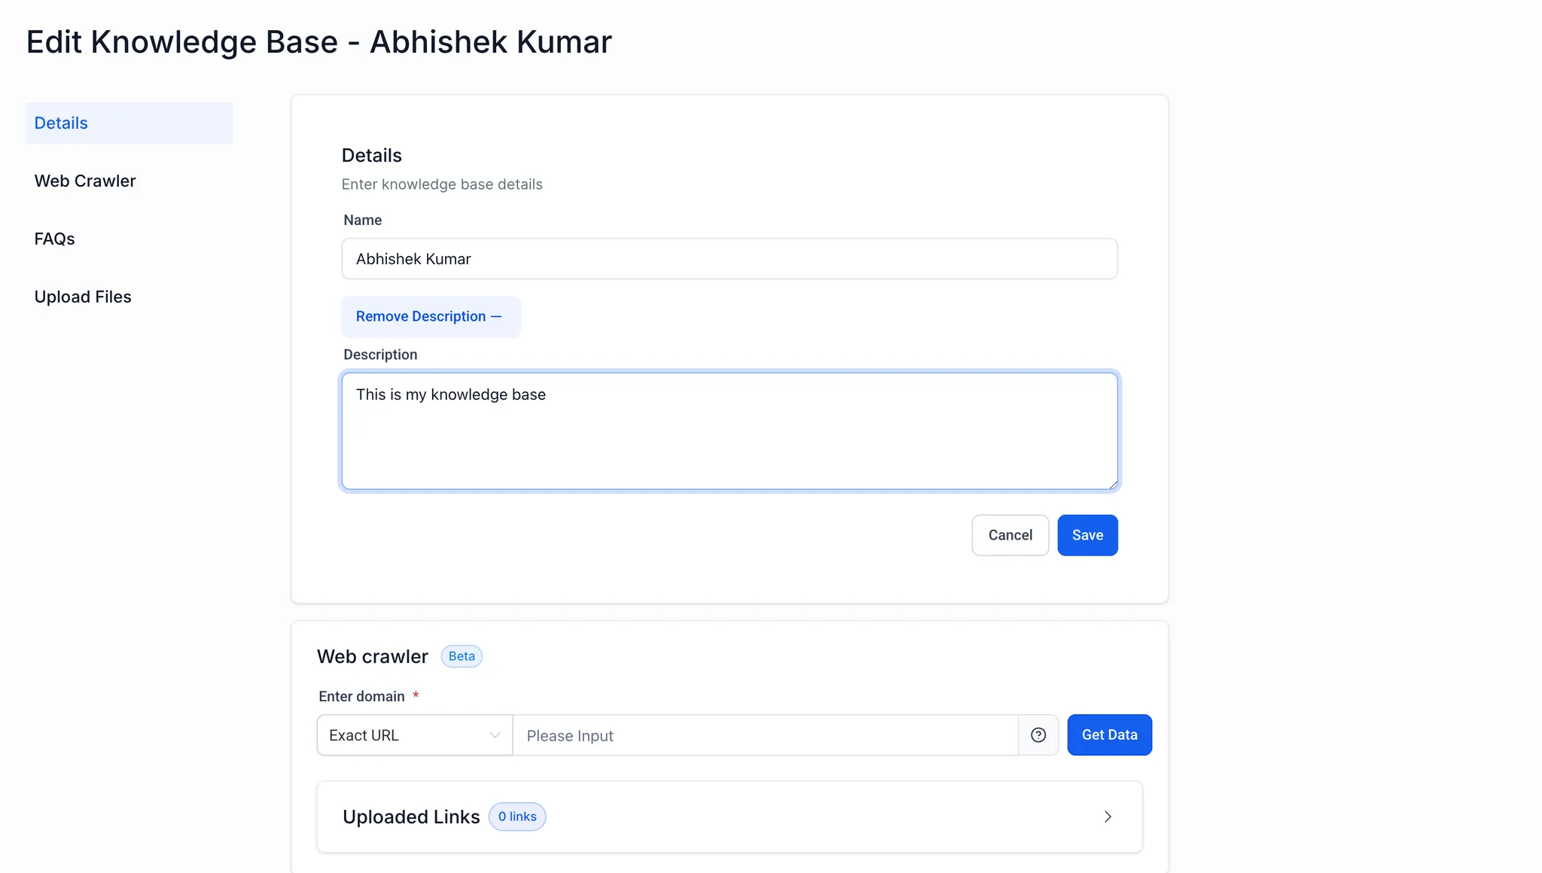Click the Remove Description button
1542x873 pixels.
[430, 316]
